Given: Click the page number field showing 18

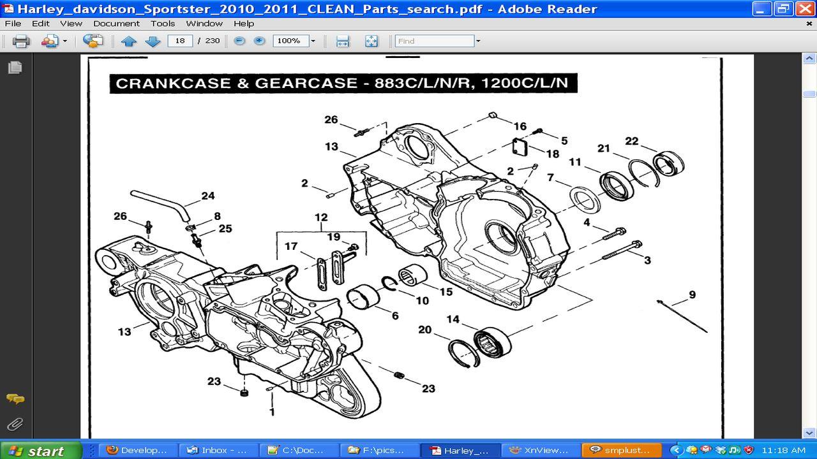Looking at the screenshot, I should (x=180, y=41).
